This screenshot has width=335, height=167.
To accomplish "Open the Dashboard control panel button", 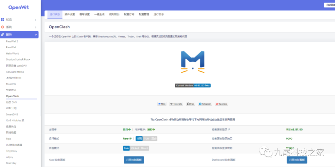I will pyautogui.click(x=297, y=160).
